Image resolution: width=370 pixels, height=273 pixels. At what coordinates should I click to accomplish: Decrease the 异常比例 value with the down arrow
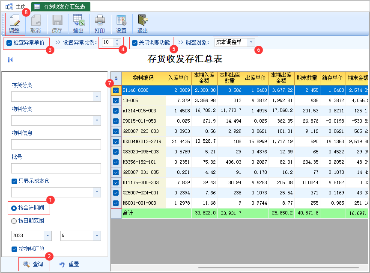117,44
